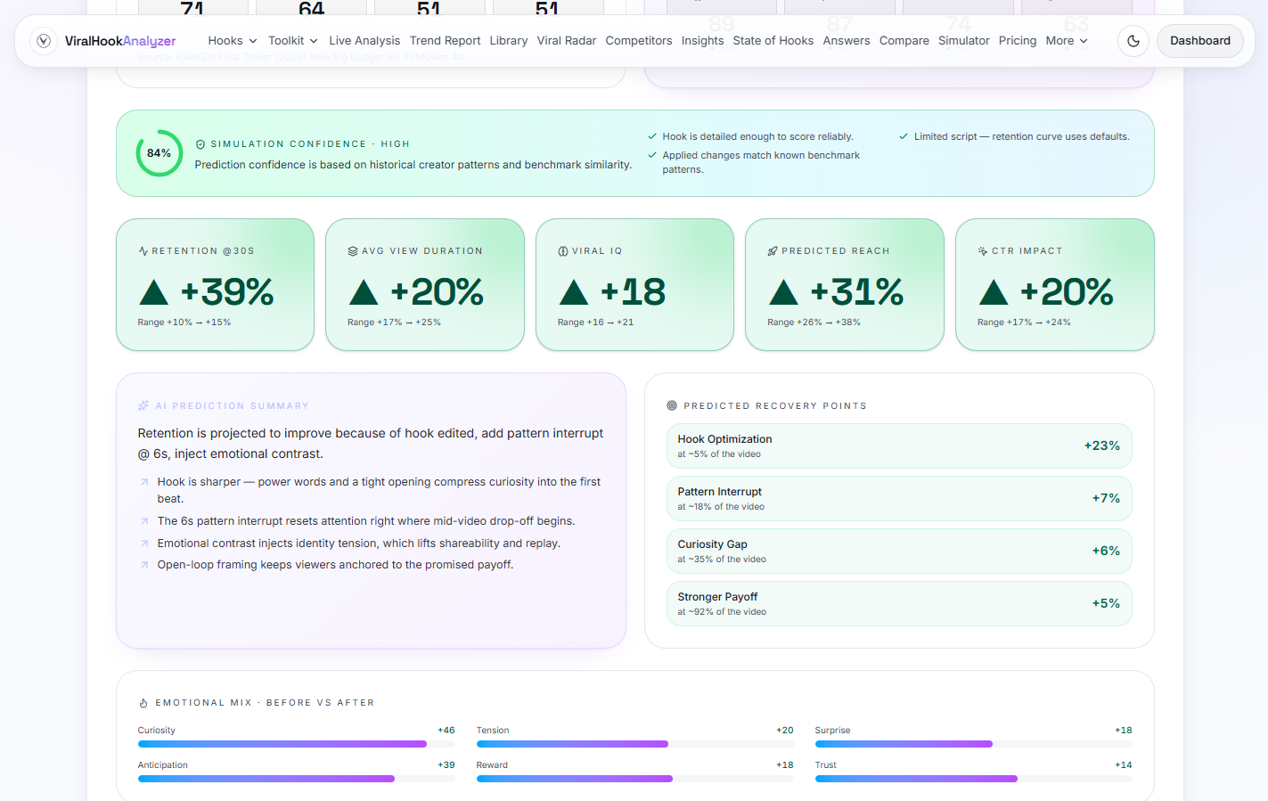The image size is (1268, 801).
Task: Click 'Range +16 → +21' text
Action: coord(595,323)
